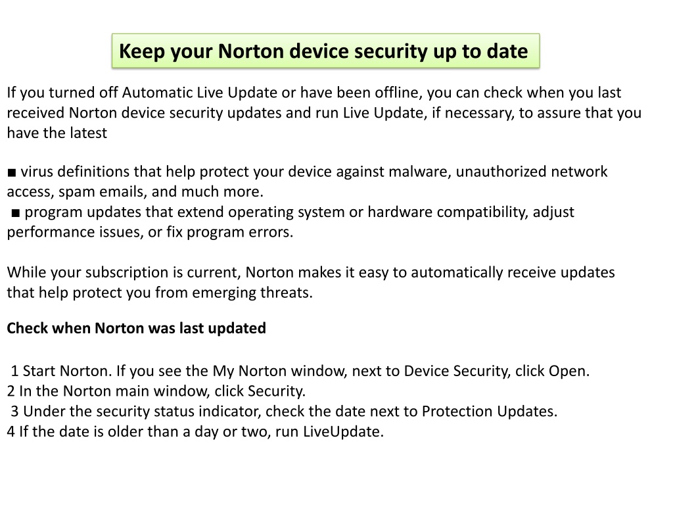Click 'performance issues, or fix program errors' line
Image resolution: width=673 pixels, height=505 pixels.
150,232
